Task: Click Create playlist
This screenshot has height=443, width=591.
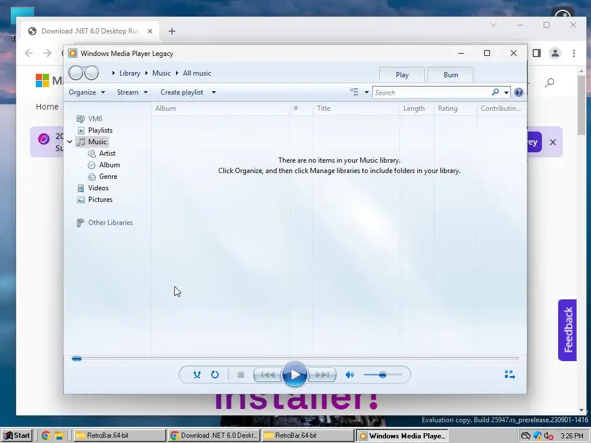Action: click(x=182, y=92)
